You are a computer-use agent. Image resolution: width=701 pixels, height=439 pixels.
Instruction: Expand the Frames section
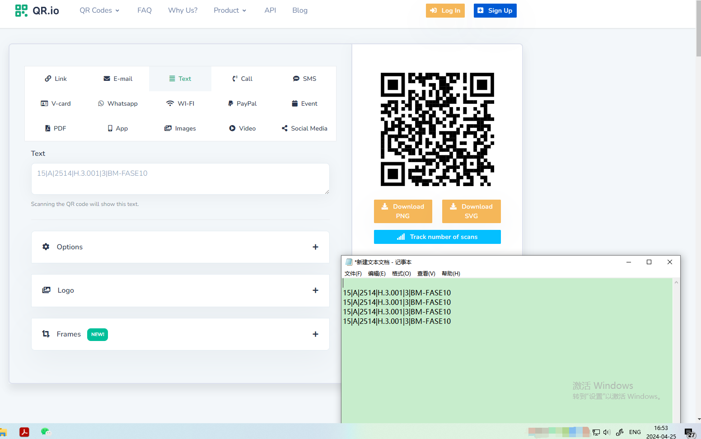point(180,334)
